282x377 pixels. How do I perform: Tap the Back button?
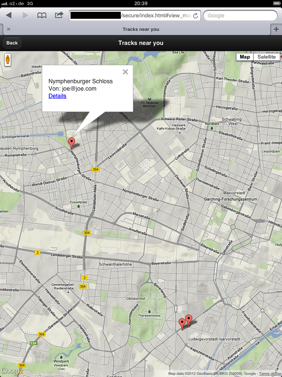12,43
